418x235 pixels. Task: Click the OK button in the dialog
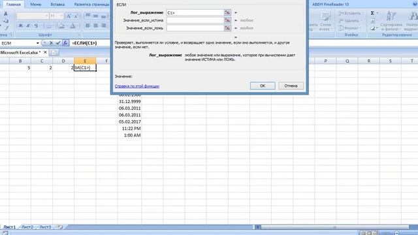263,86
